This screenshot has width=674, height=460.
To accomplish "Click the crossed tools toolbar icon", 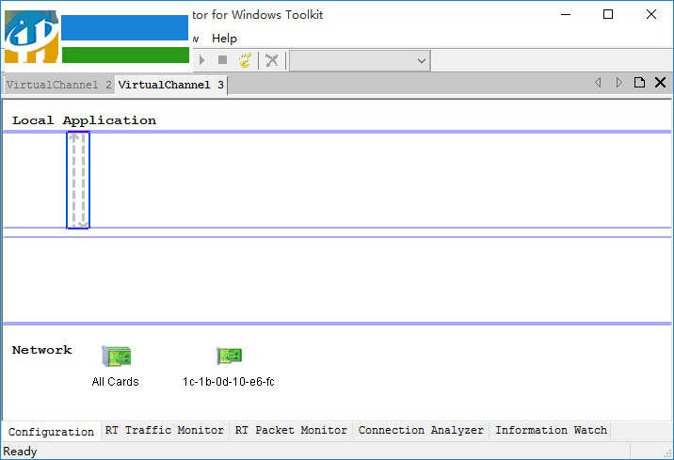I will (272, 60).
